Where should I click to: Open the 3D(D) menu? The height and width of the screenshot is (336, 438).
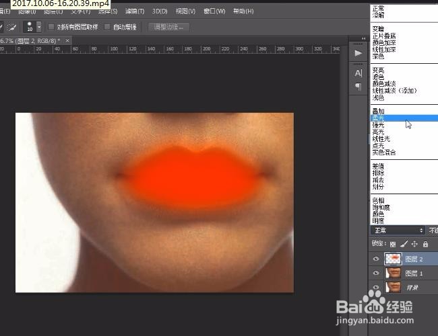tap(160, 11)
